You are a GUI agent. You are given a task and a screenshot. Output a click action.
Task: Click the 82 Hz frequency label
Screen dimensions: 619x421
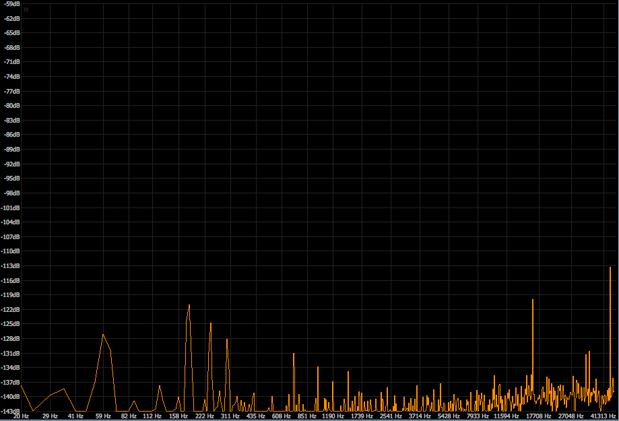pos(129,416)
